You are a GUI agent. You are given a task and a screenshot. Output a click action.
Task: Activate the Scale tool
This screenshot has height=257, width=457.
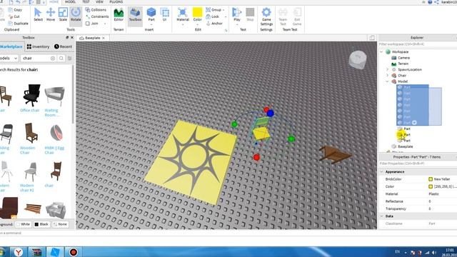click(63, 14)
